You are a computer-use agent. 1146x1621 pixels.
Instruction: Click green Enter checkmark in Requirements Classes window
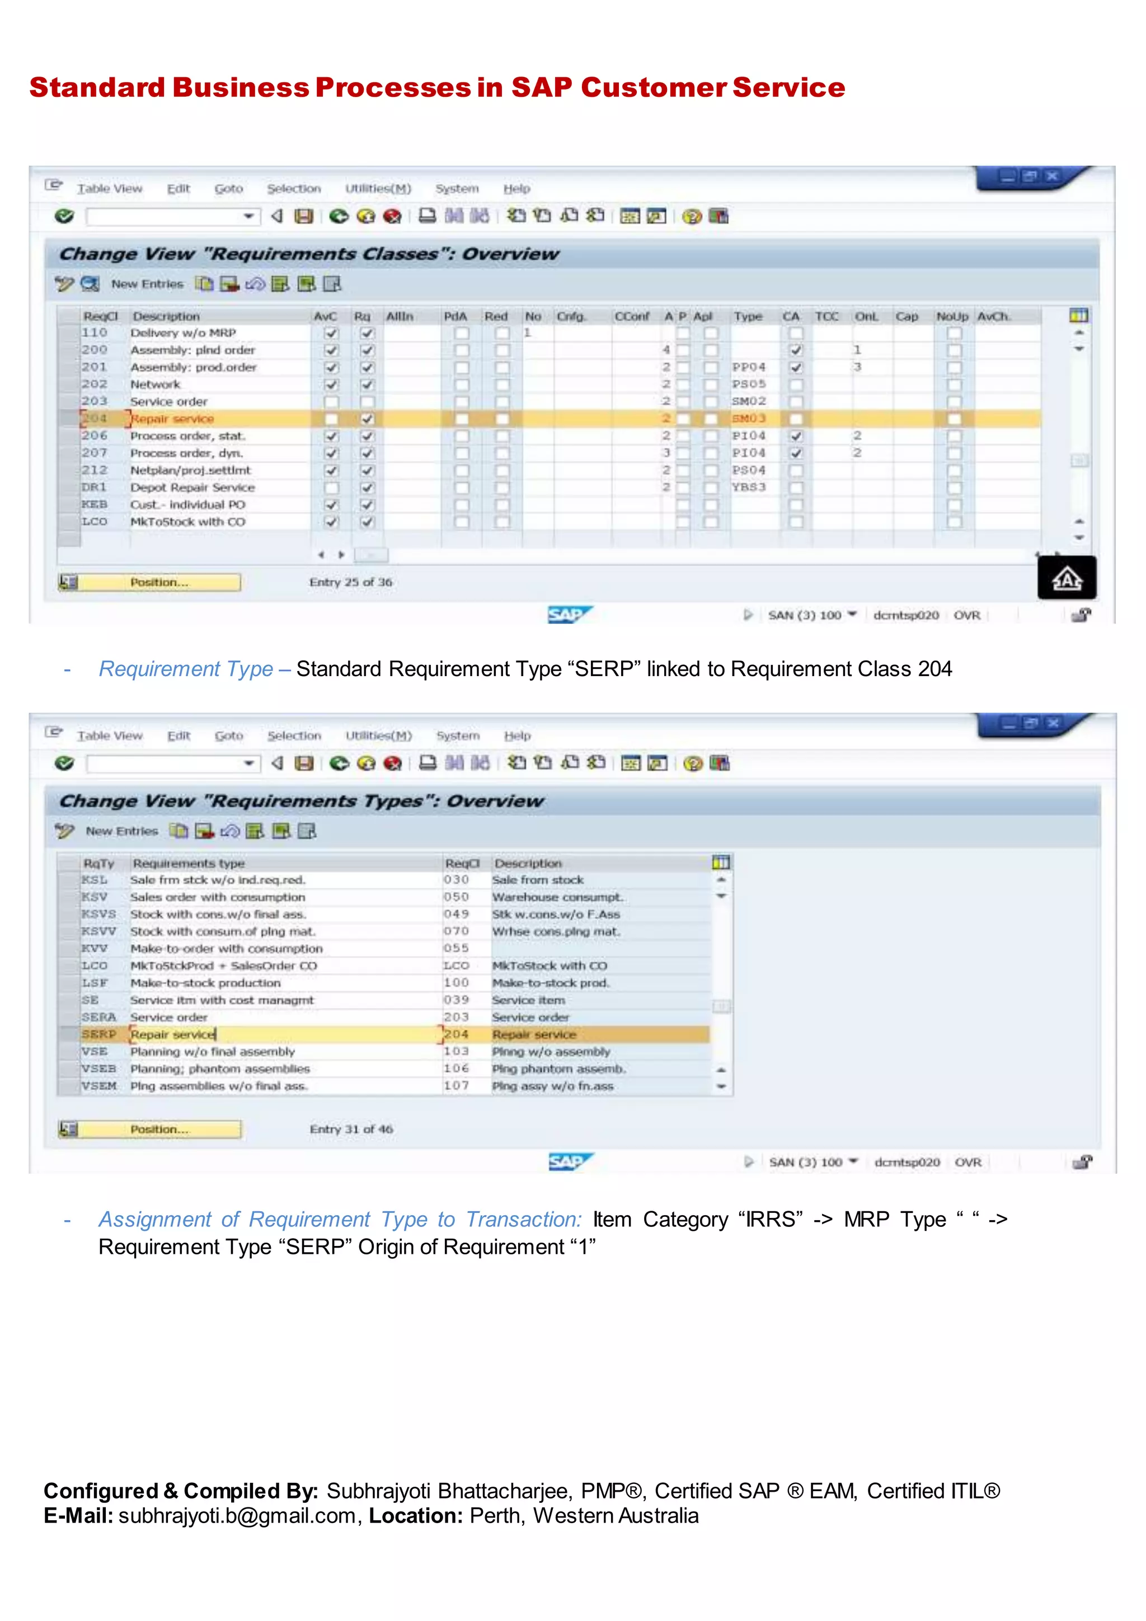coord(64,216)
